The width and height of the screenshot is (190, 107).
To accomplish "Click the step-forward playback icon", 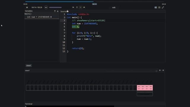I will [x=73, y=7].
